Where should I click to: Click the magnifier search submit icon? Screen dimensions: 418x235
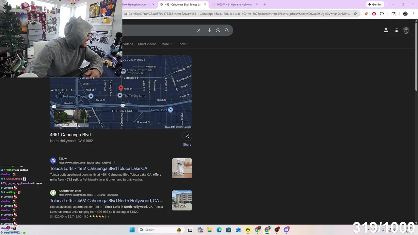pos(227,30)
